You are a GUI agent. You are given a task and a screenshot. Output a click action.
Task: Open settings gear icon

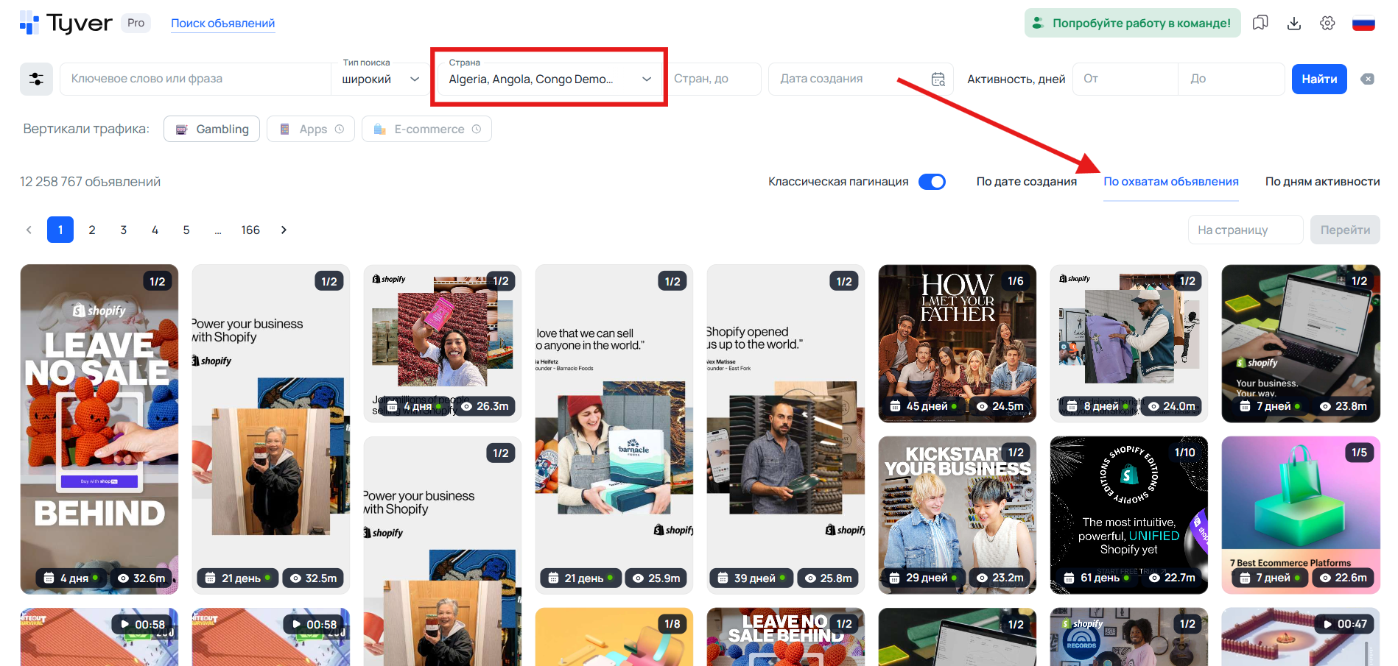pos(1327,23)
